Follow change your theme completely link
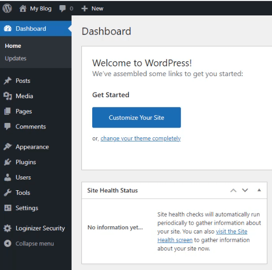This screenshot has height=270, width=272. click(141, 138)
